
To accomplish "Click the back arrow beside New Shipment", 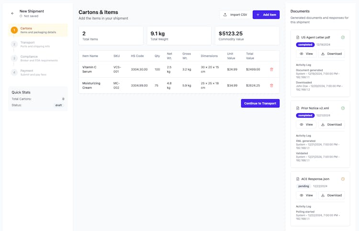I will coord(12,13).
